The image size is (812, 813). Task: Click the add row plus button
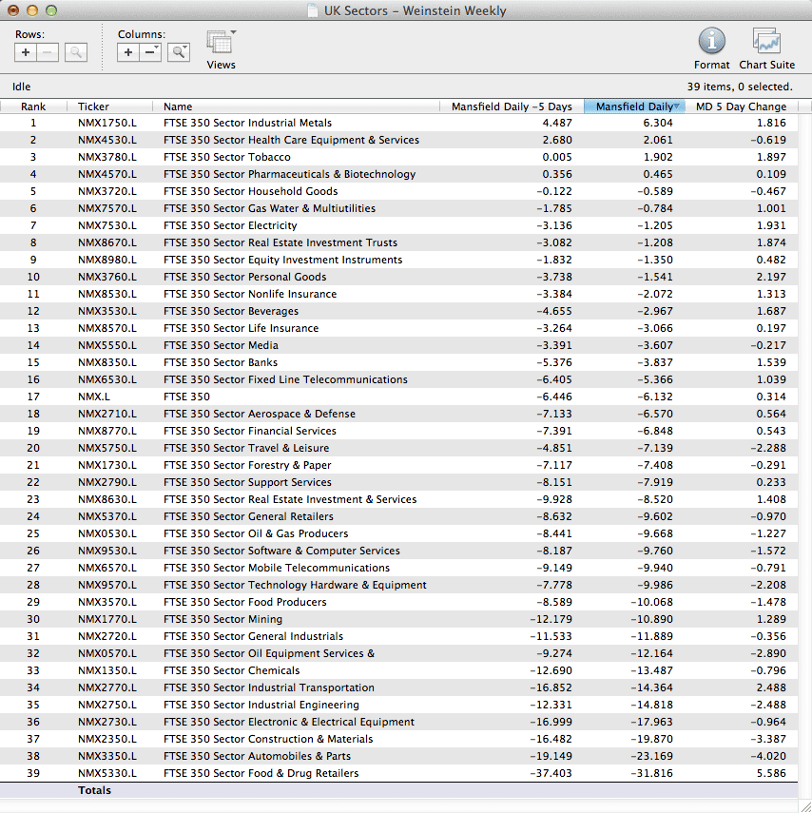pos(26,53)
